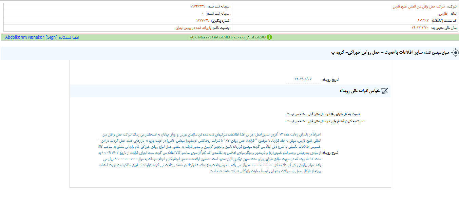Click the green information icon
Screen dimensions: 459x199
[x=269, y=37]
